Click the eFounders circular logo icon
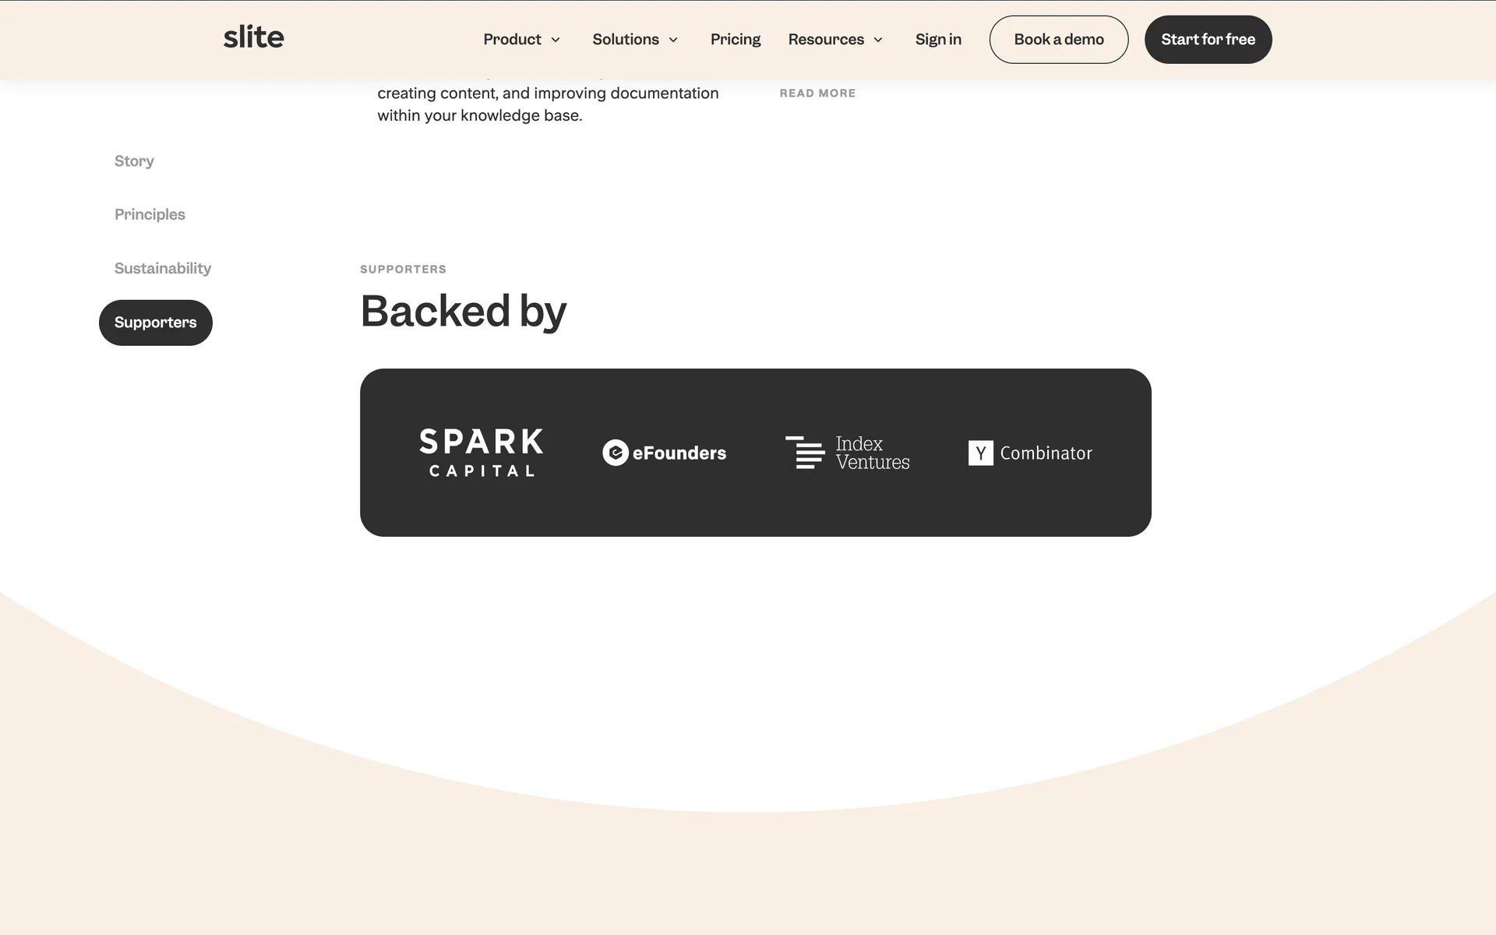Image resolution: width=1496 pixels, height=935 pixels. (x=615, y=453)
